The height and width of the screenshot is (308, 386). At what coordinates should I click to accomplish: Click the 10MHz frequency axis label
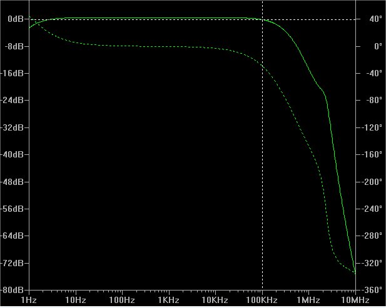355,300
